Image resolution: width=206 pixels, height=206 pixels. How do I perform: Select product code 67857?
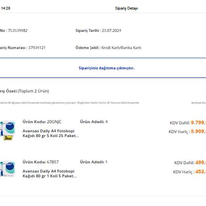click(x=53, y=162)
